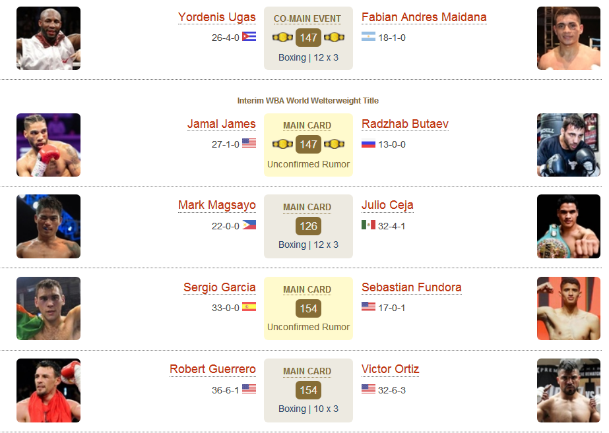The image size is (609, 433).
Task: Open Sebastian Fundora fighter profile link
Action: [x=411, y=287]
